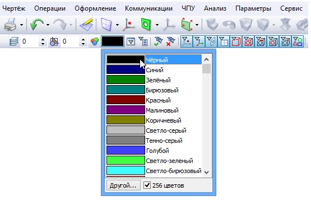Viewport: 311px width, 205px height.
Task: Click the black current color box in toolbar
Action: [113, 41]
